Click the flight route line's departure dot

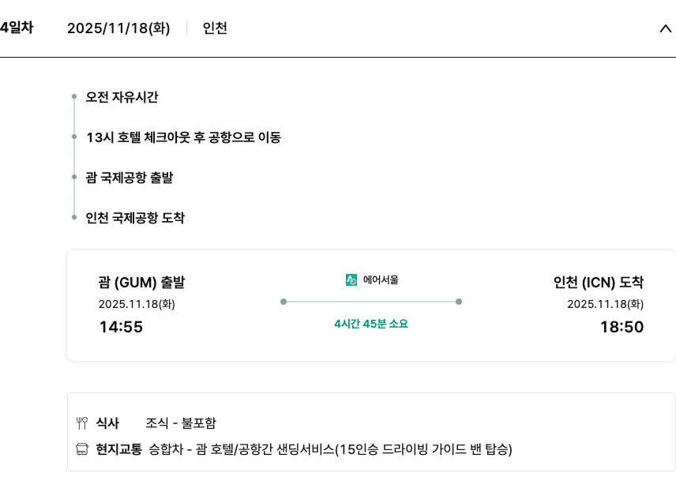[284, 302]
